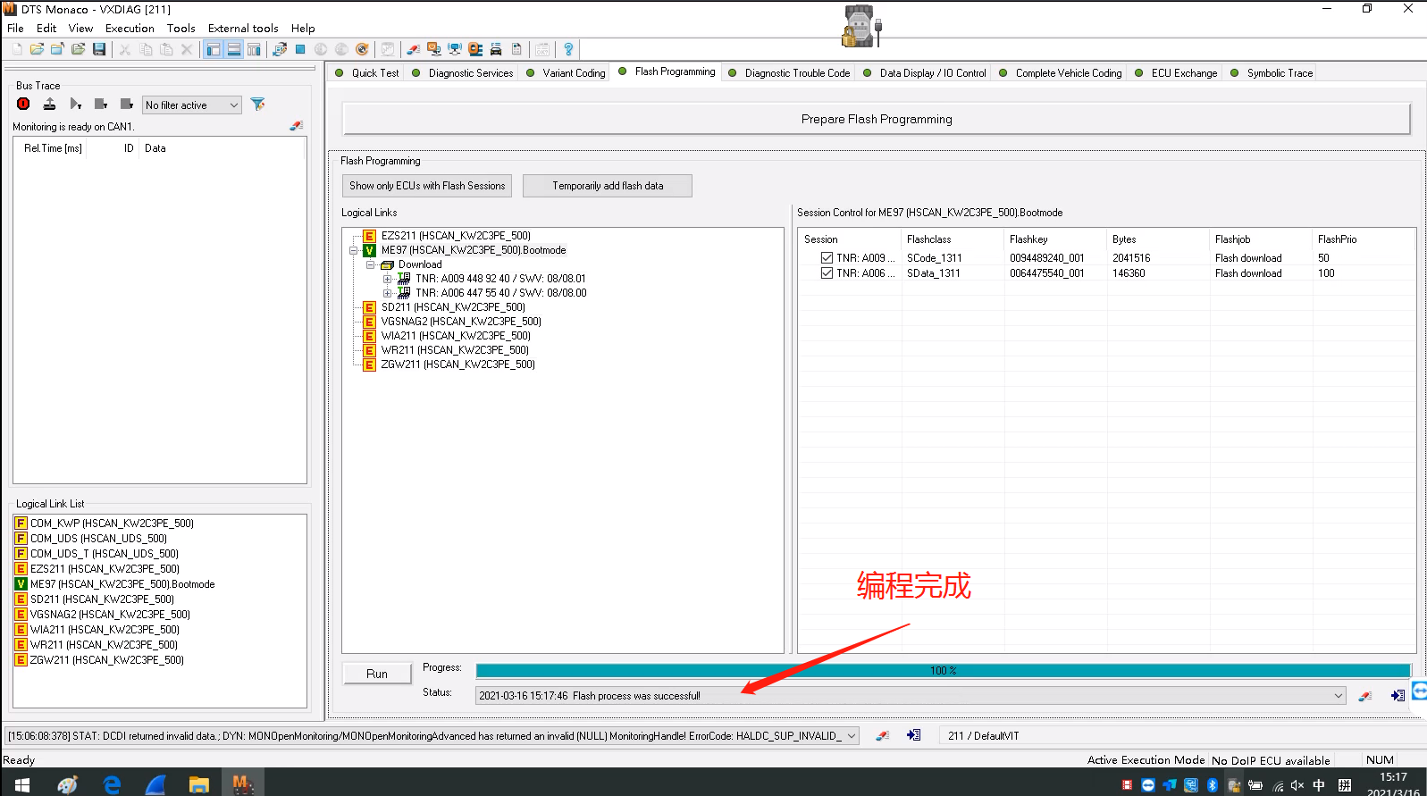Click the flash status export arrow icon

point(1398,696)
